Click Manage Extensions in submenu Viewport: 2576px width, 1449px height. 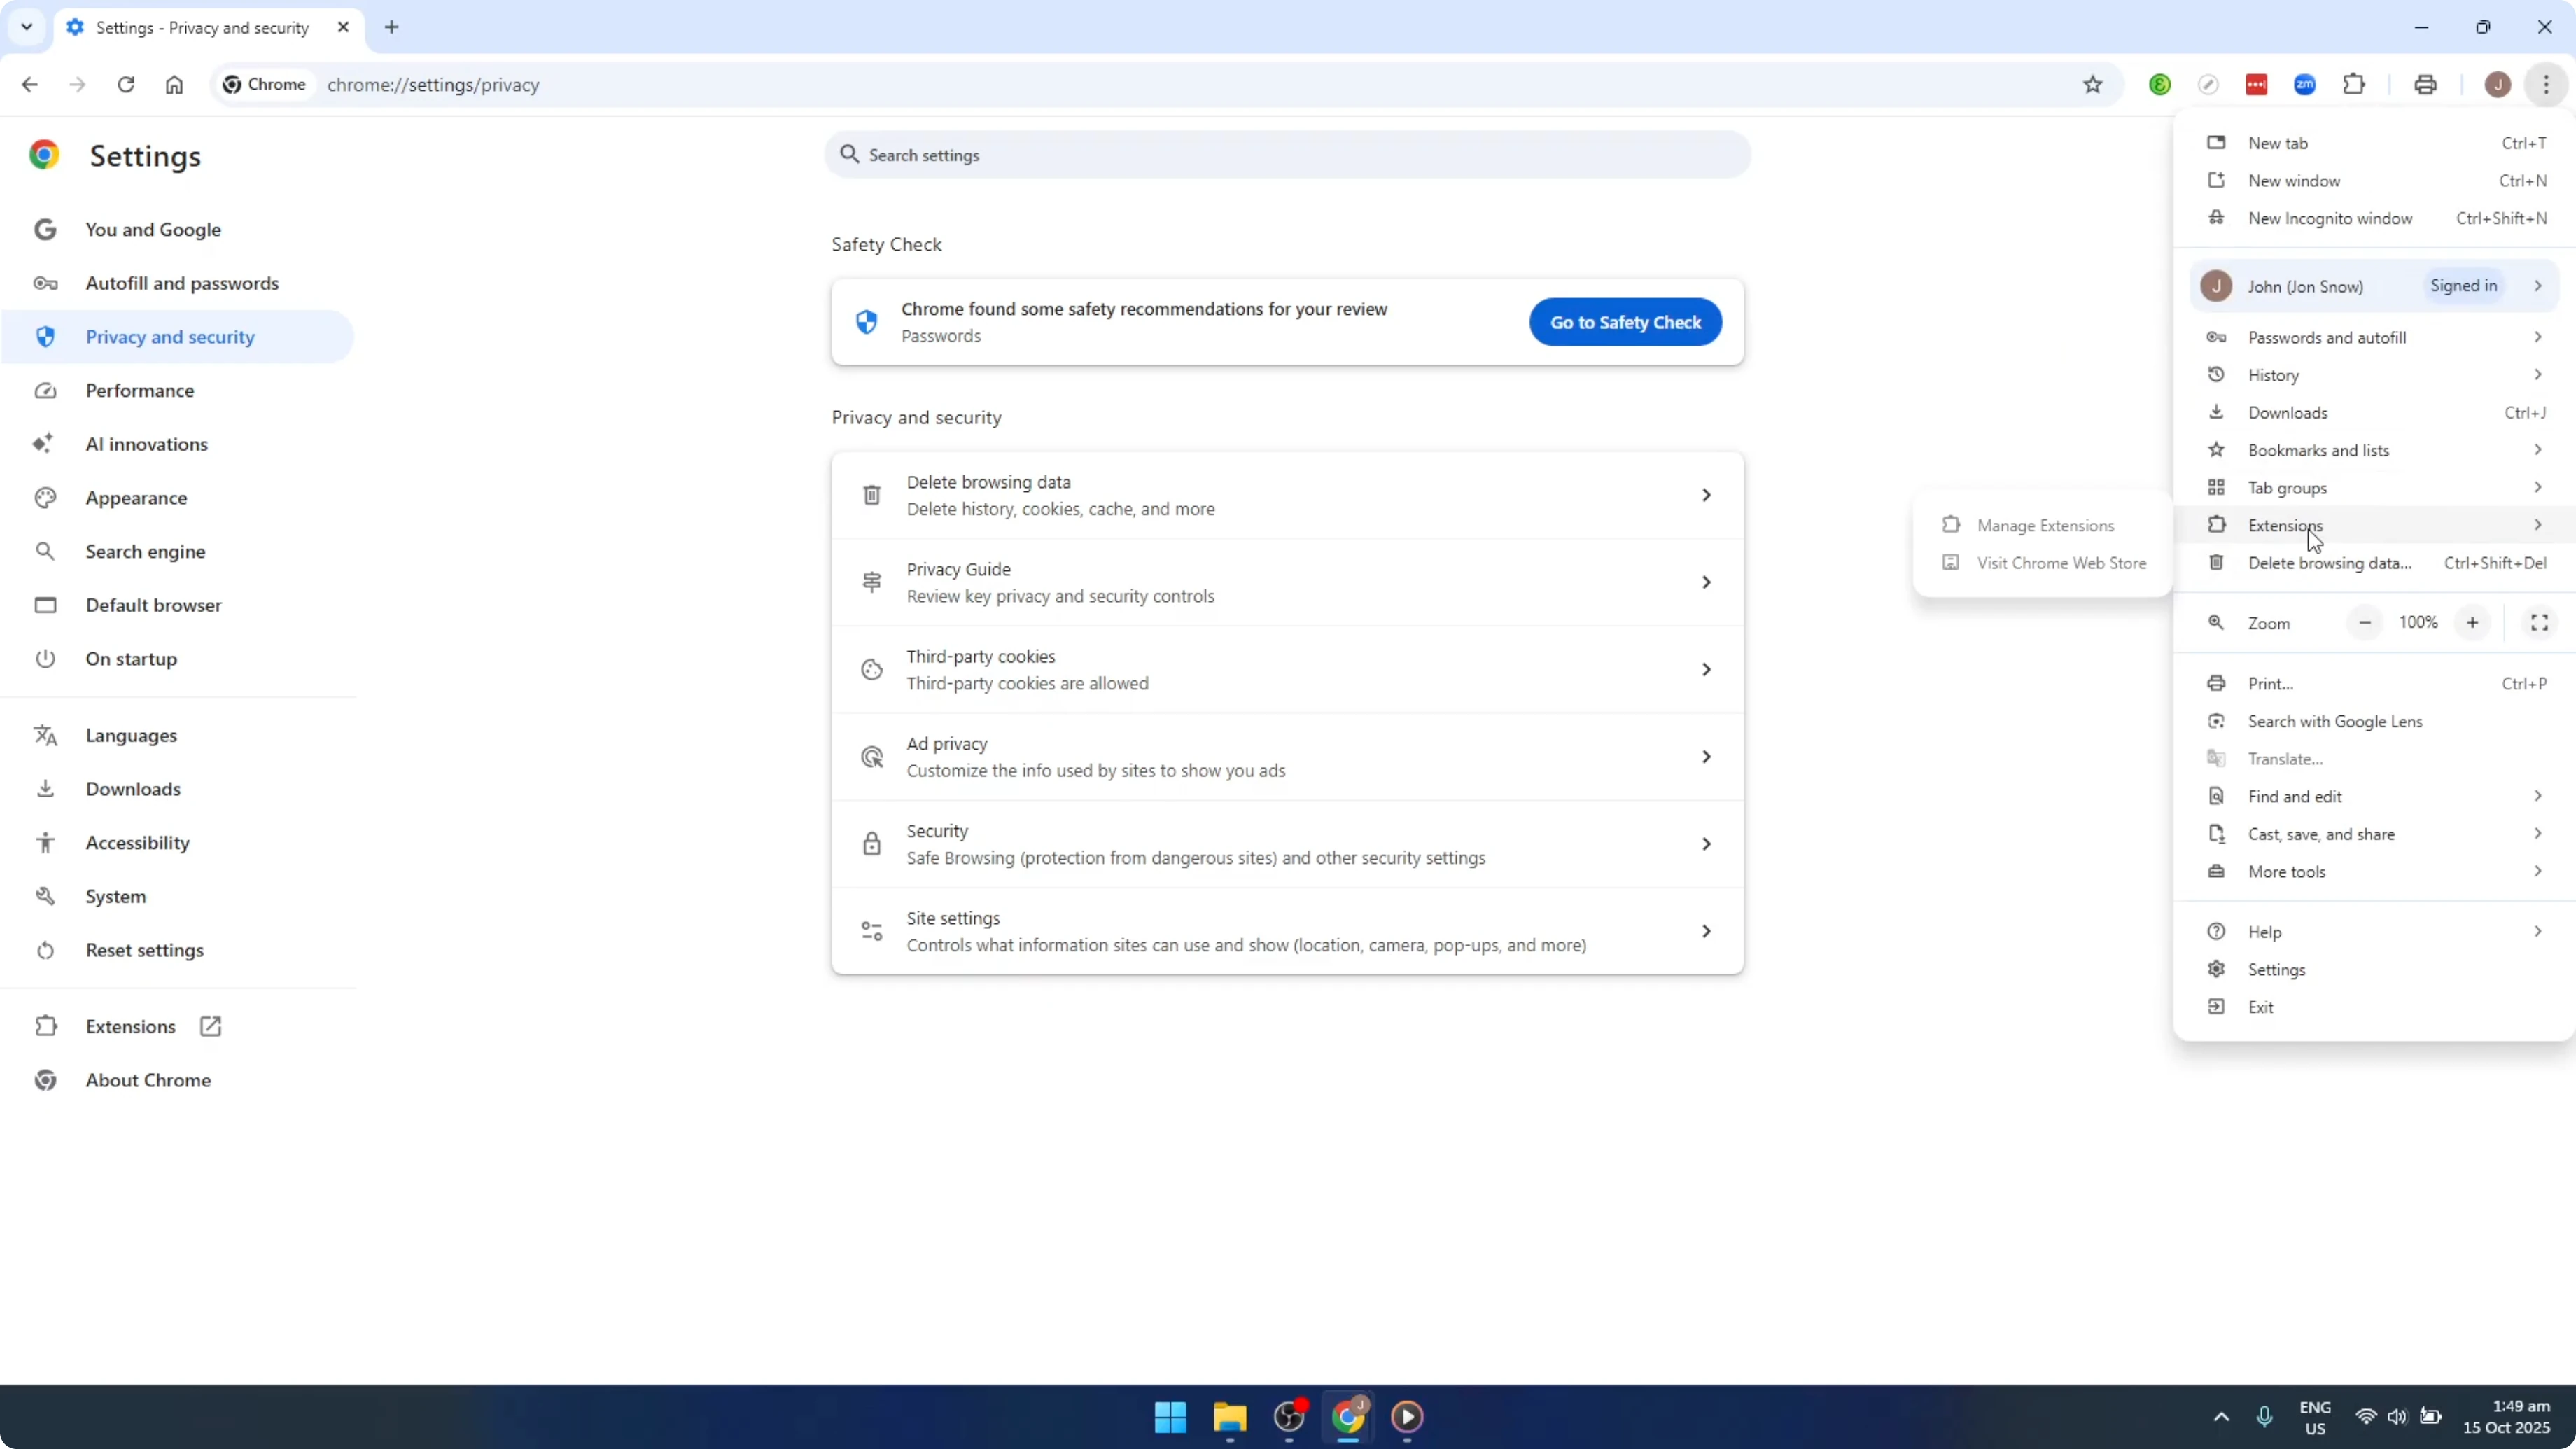tap(2043, 526)
